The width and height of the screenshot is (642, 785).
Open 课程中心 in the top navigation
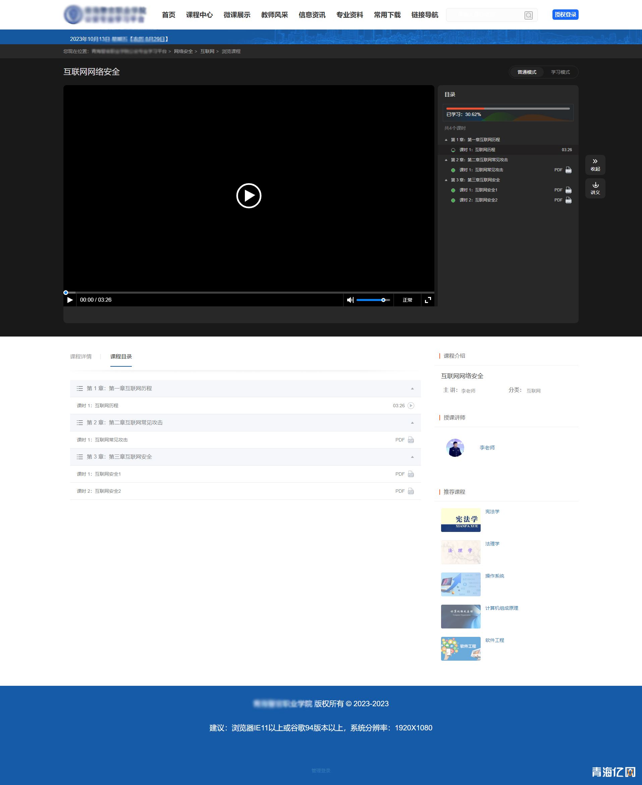pyautogui.click(x=199, y=15)
